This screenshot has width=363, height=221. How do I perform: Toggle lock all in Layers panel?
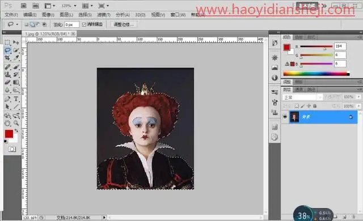click(315, 106)
